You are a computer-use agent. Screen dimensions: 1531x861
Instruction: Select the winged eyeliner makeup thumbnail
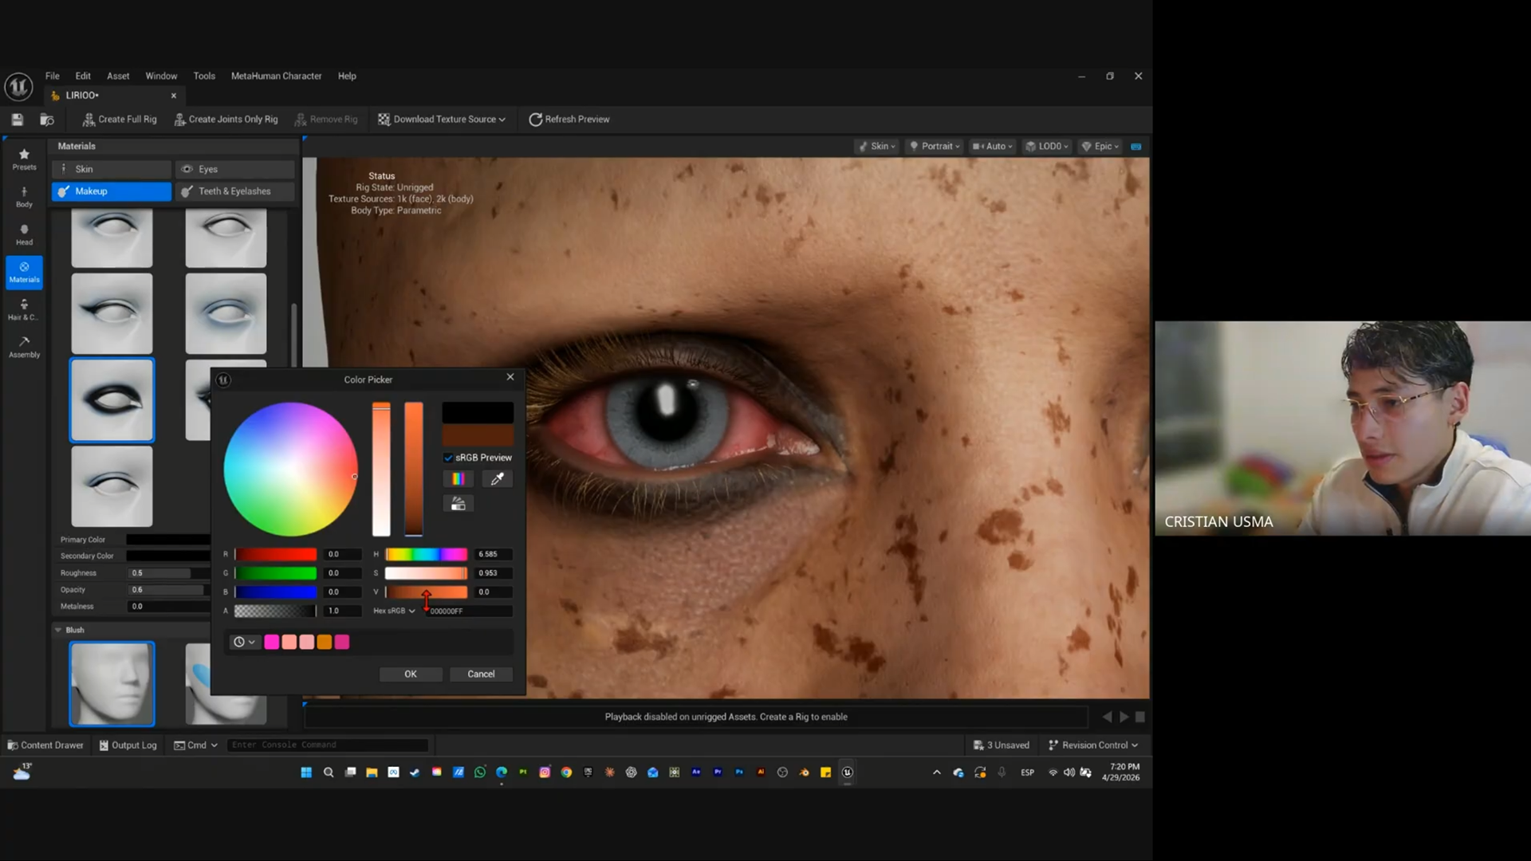point(112,314)
